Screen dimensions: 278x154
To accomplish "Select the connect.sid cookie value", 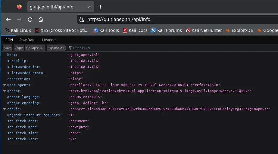I will click(x=170, y=109).
